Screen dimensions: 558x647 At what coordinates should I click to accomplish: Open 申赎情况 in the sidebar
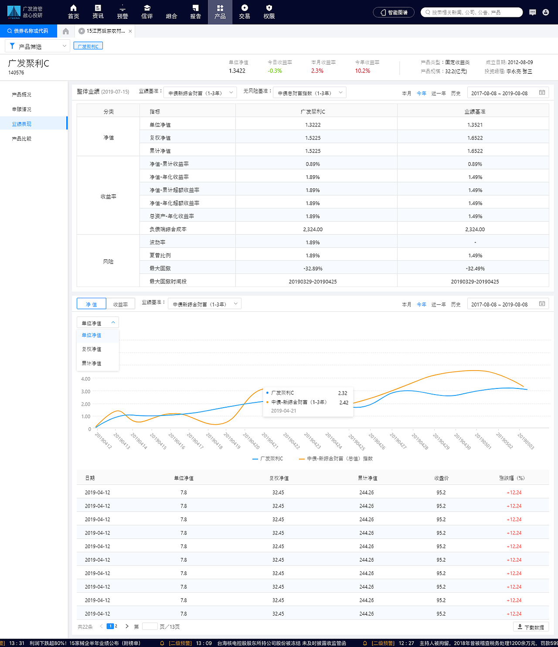(22, 109)
